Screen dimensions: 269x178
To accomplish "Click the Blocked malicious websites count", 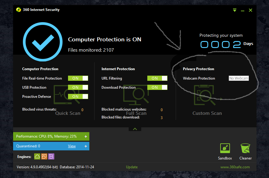I will (162, 110).
